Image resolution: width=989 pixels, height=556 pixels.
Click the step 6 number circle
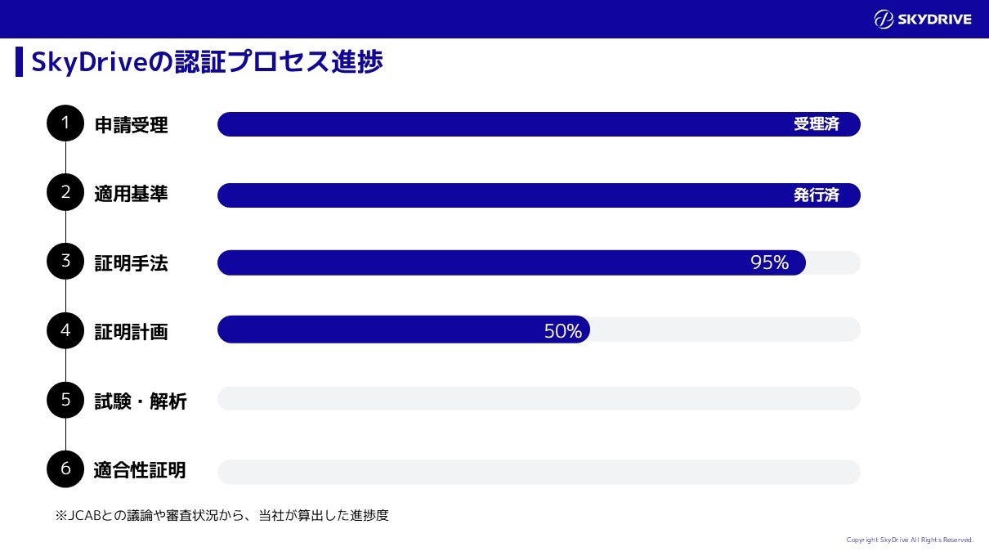point(65,469)
